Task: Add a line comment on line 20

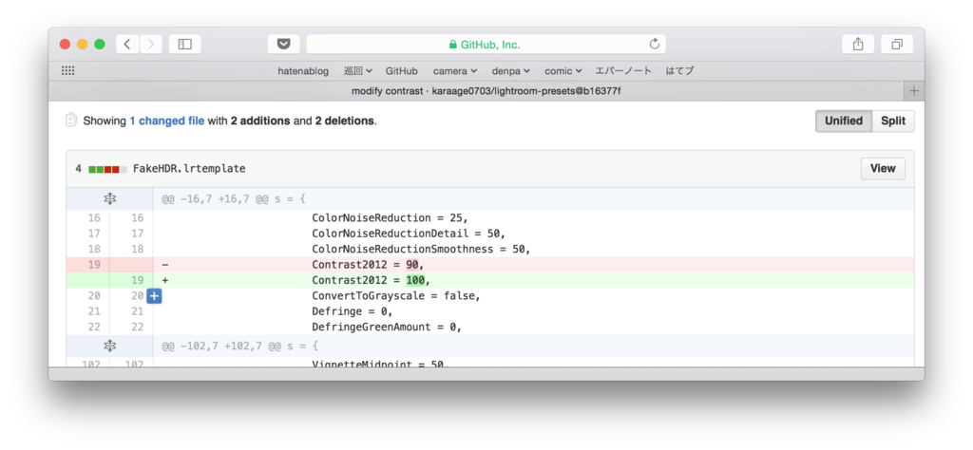Action: click(155, 296)
